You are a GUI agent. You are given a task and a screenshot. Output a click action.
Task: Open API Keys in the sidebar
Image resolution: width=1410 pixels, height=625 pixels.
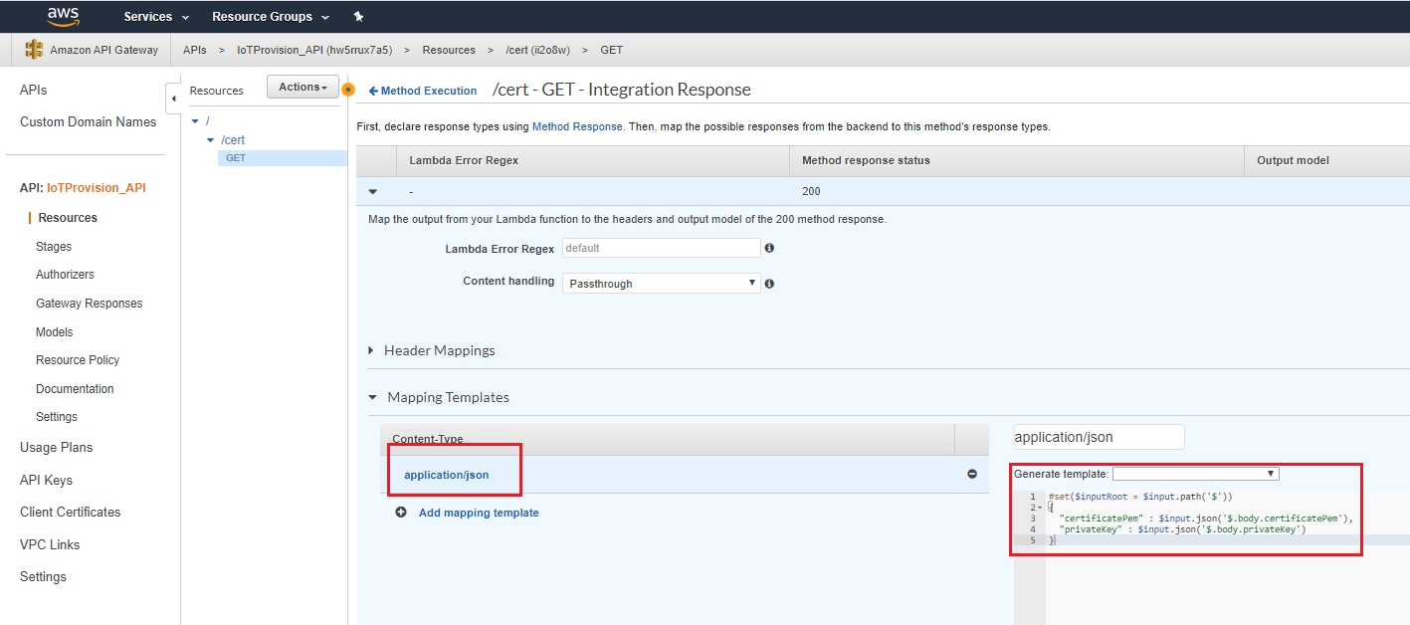coord(47,480)
